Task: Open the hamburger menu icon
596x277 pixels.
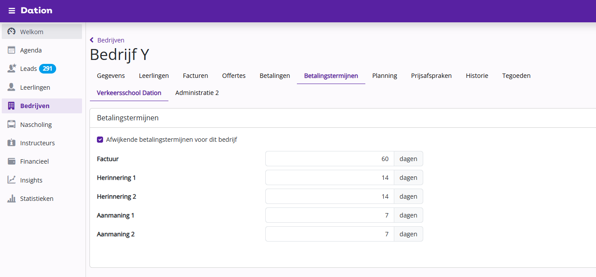Action: pos(12,11)
